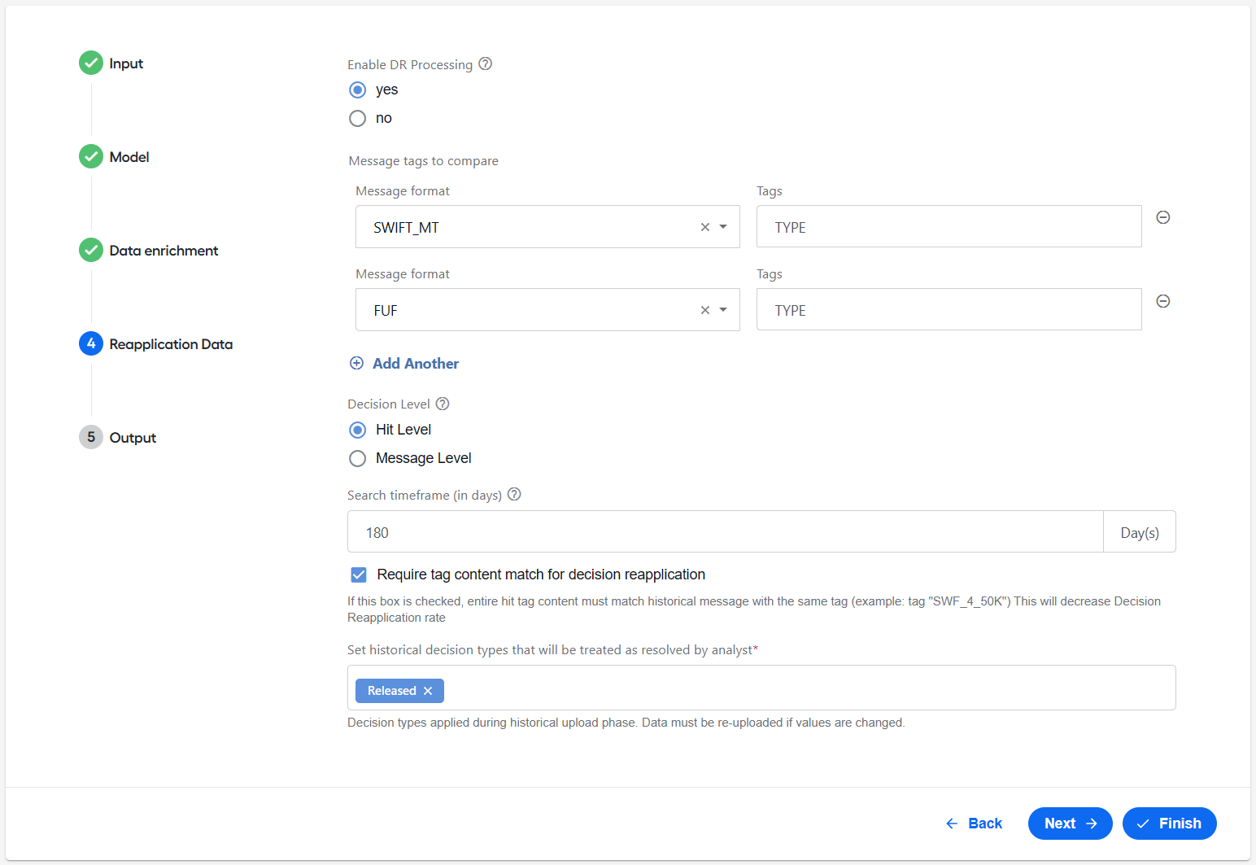
Task: Go to the Data enrichment step checkmark
Action: [91, 250]
